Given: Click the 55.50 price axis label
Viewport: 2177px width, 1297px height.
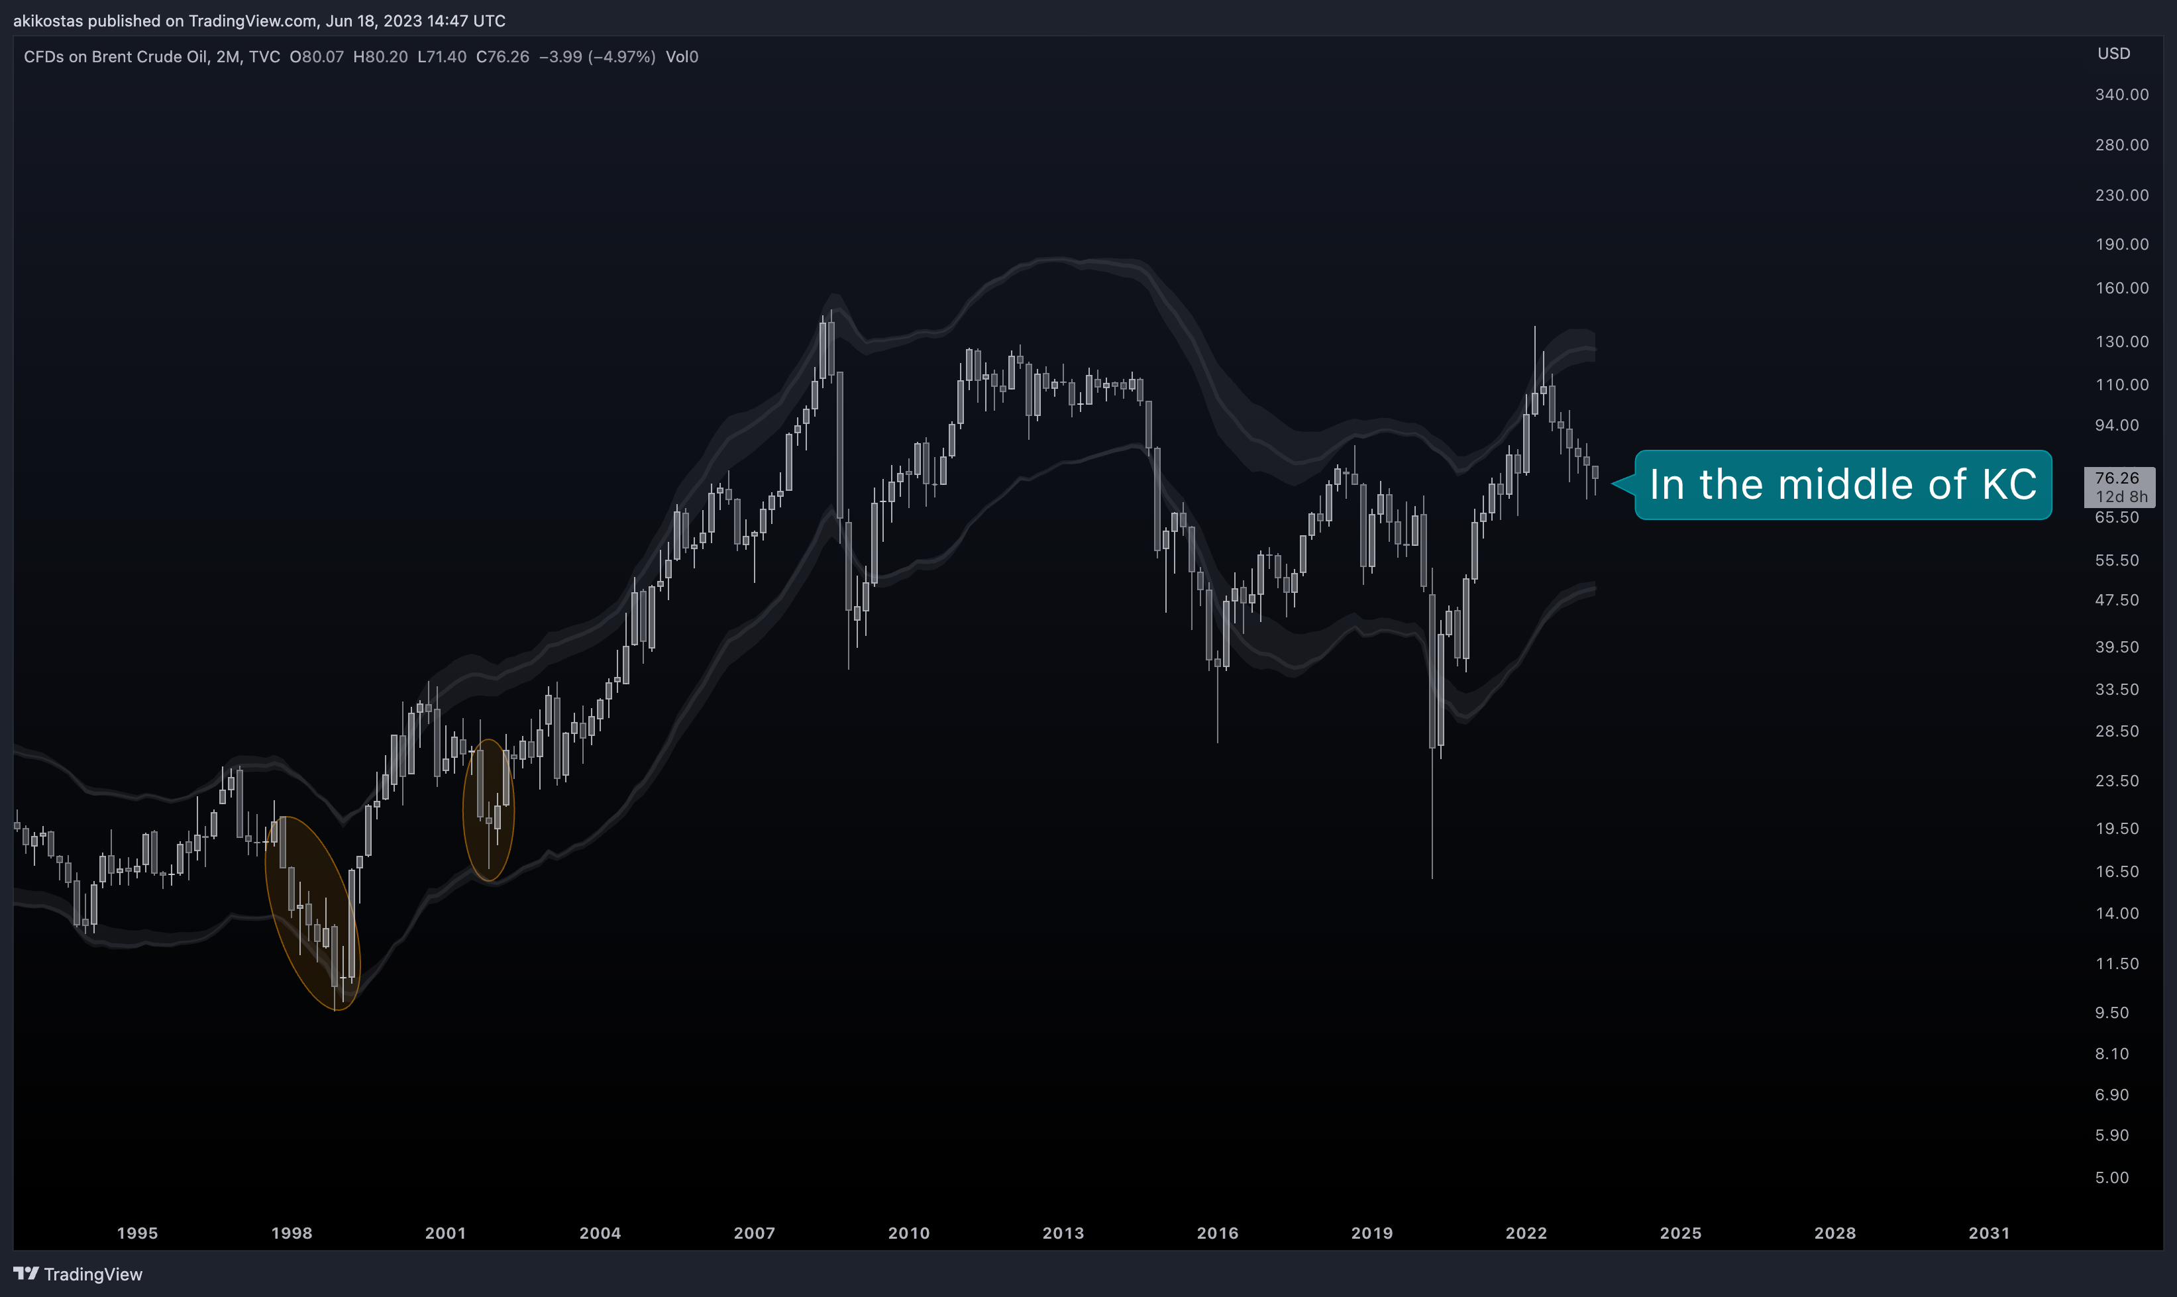Looking at the screenshot, I should coord(2117,560).
